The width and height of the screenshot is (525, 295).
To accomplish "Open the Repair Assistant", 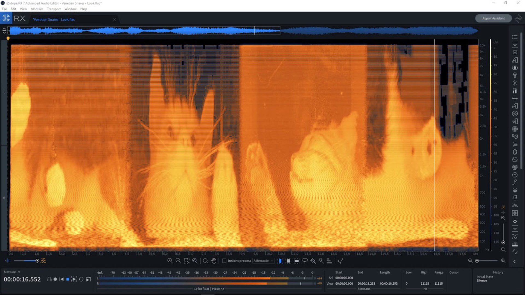I will [493, 18].
